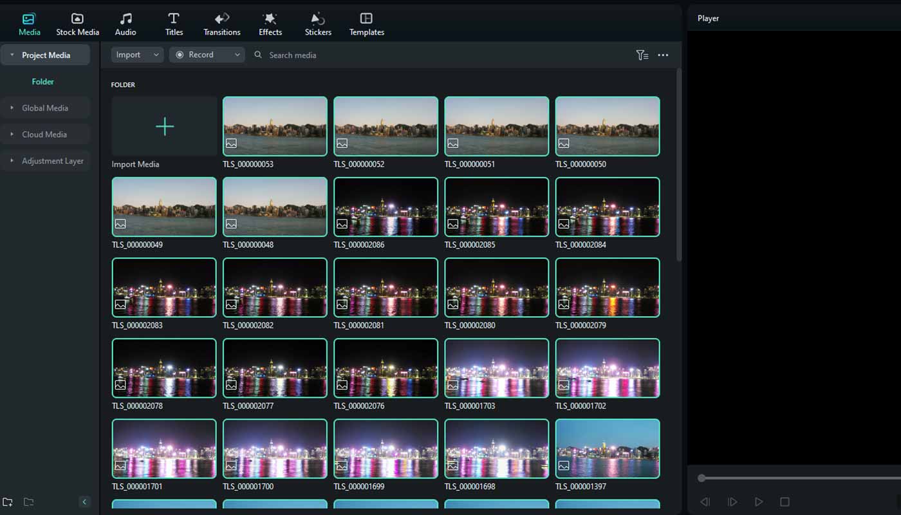Image resolution: width=901 pixels, height=515 pixels.
Task: Click the Play button in Player
Action: click(759, 501)
